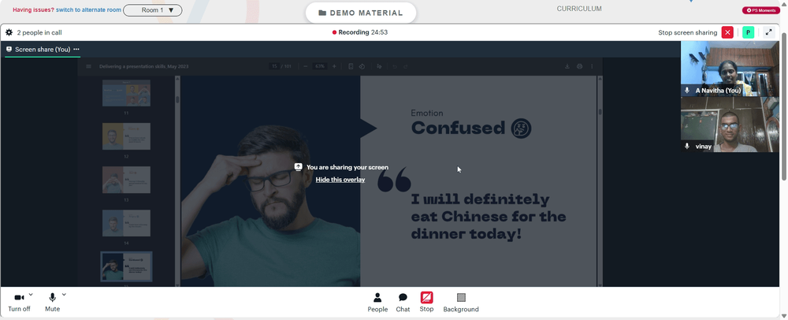This screenshot has height=320, width=788.
Task: Click the PDF zoom out minus button
Action: point(306,66)
